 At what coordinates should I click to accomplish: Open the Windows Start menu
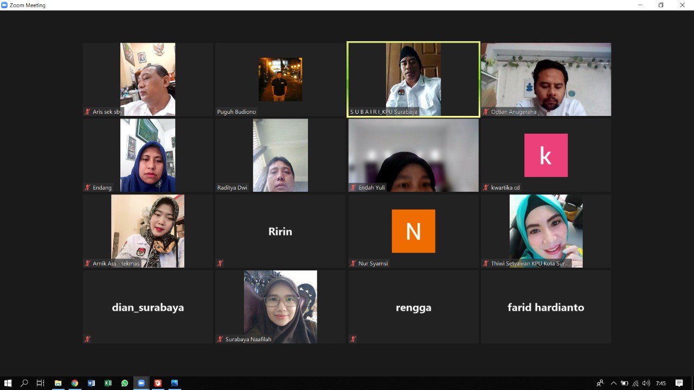coord(8,383)
